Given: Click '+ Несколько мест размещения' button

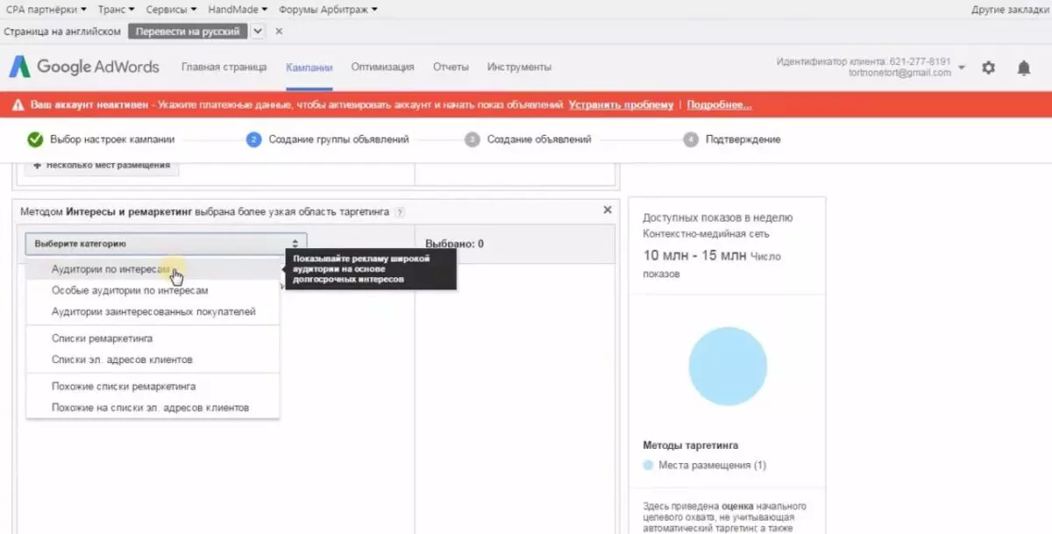Looking at the screenshot, I should [102, 166].
